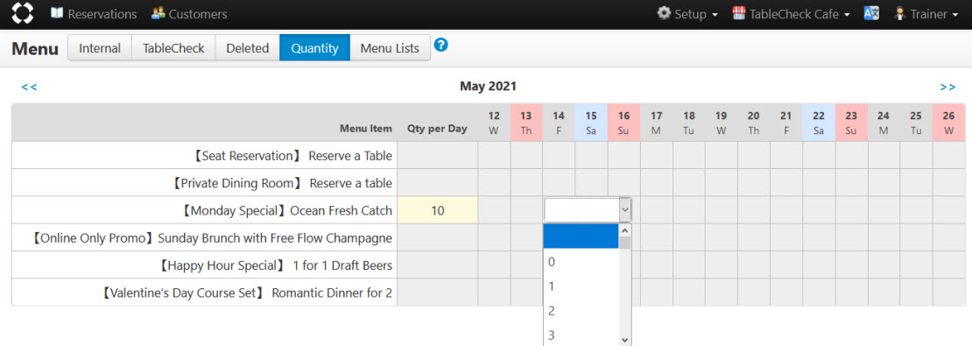The width and height of the screenshot is (972, 346).
Task: Click the Menu Item column header
Action: (x=366, y=129)
